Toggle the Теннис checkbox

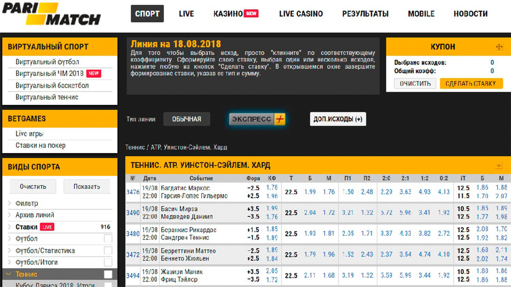[x=108, y=274]
